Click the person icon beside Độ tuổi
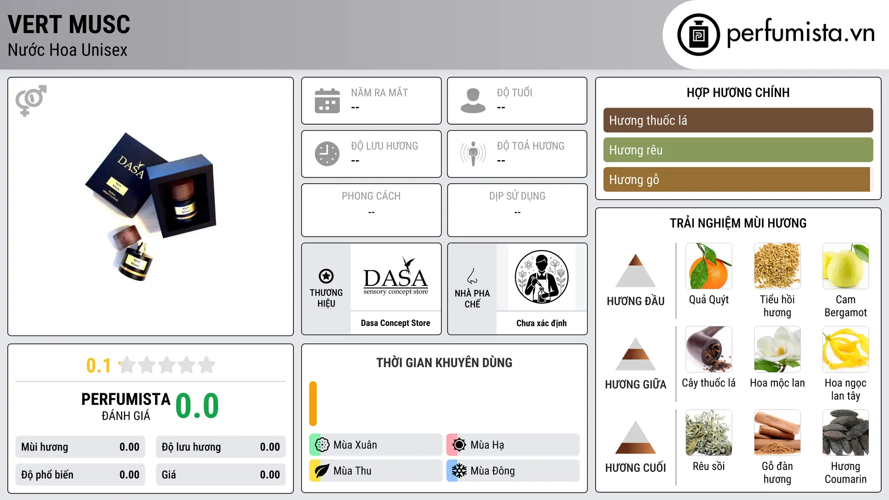 click(x=473, y=101)
